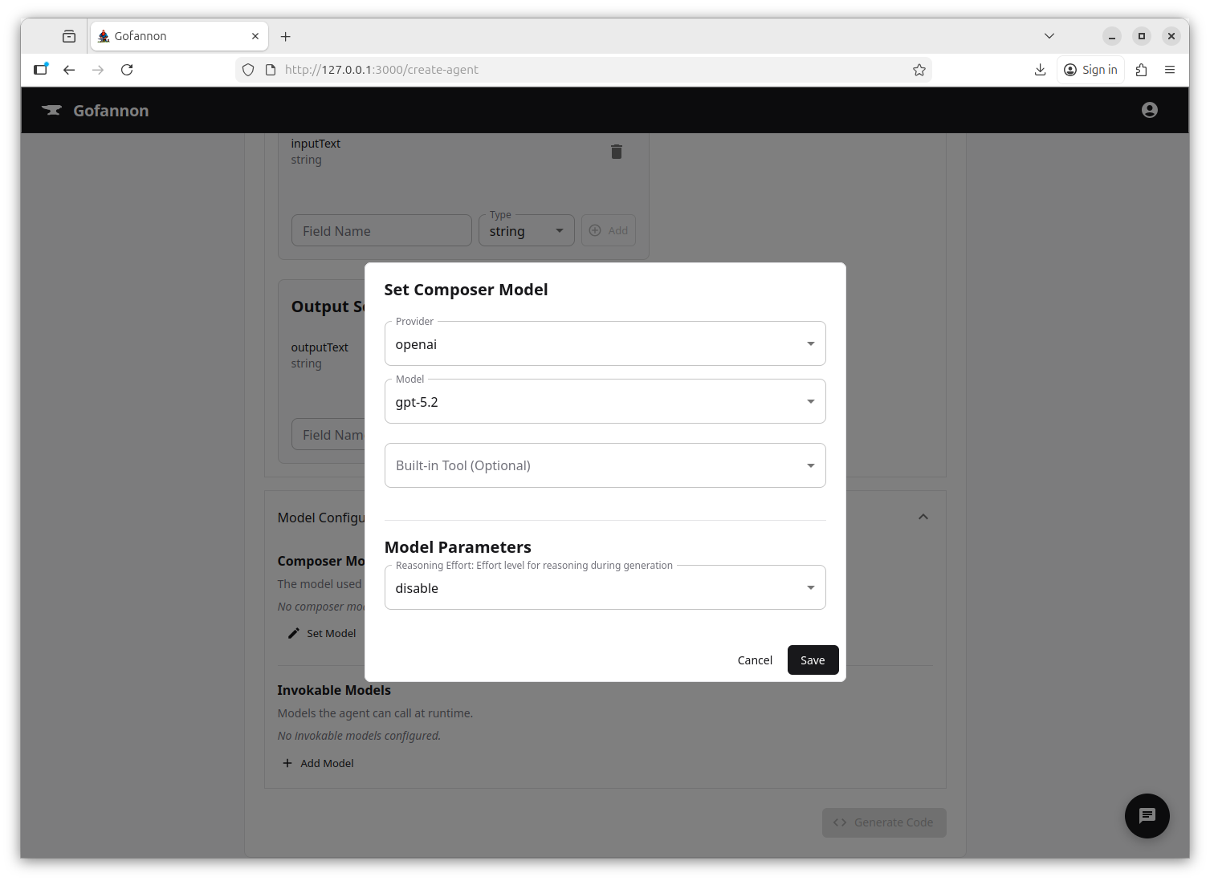Click the back arrow navigation icon
The width and height of the screenshot is (1210, 881).
pyautogui.click(x=69, y=70)
